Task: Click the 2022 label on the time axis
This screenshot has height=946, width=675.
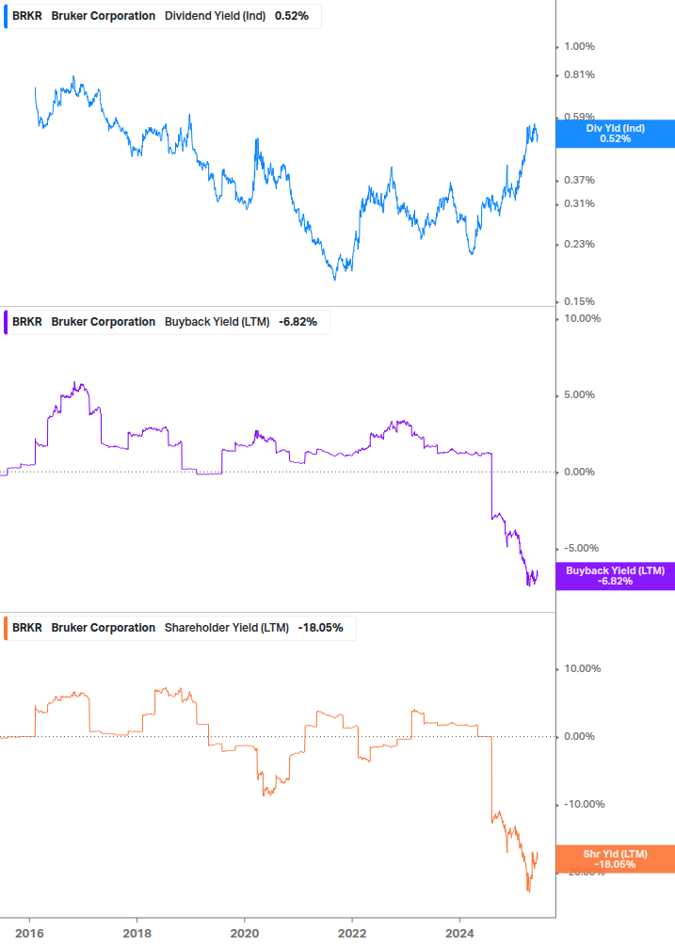Action: pos(352,934)
